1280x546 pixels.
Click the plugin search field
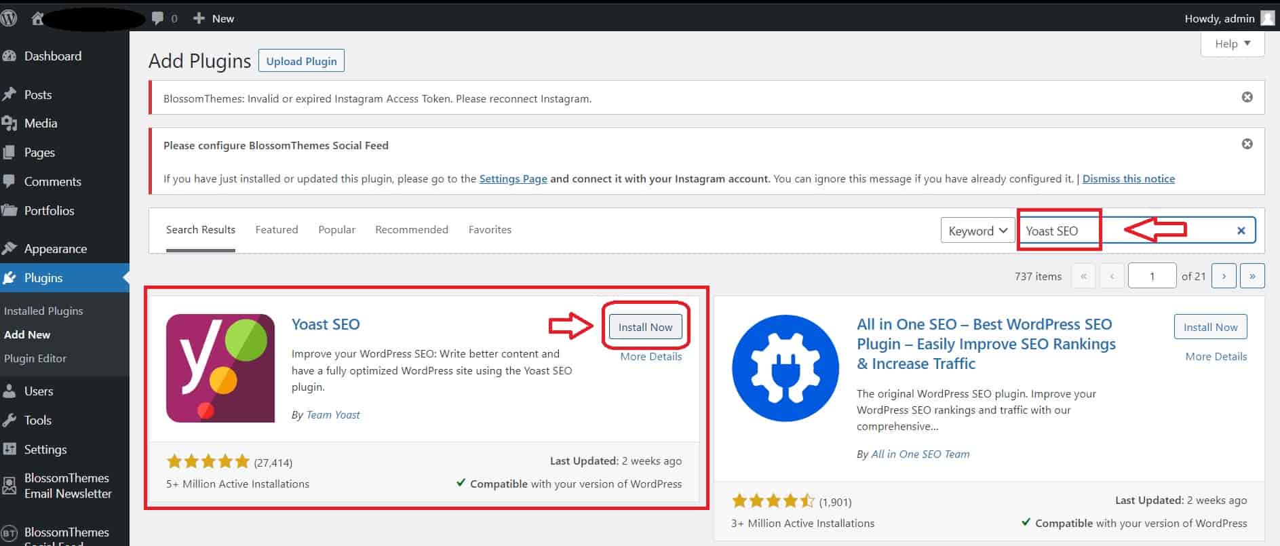(x=1137, y=231)
